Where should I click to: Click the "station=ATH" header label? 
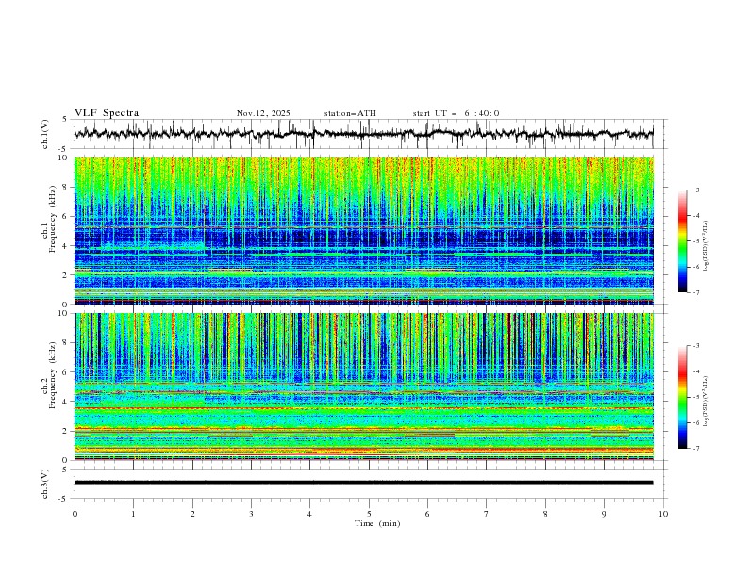tap(350, 113)
